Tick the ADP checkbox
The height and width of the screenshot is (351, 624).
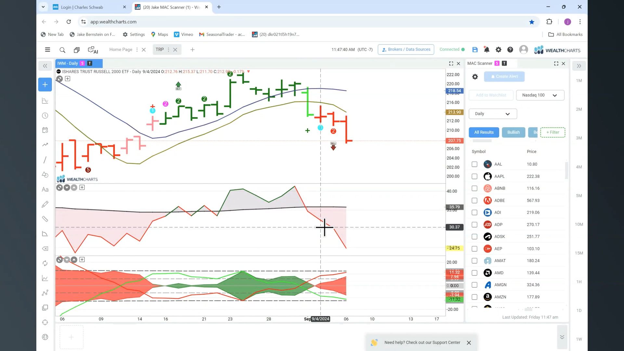[x=474, y=225]
